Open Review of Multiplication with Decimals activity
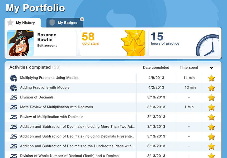Screen dimensions: 227x158 [51, 117]
